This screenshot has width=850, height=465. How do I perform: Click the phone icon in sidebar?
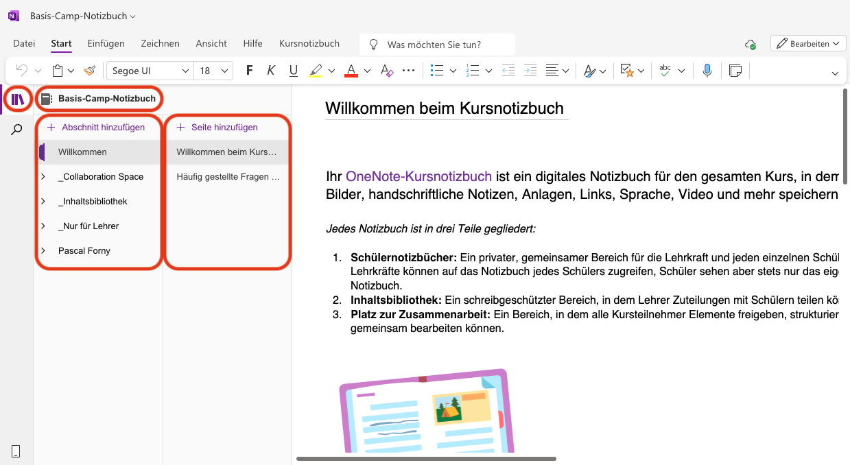click(16, 451)
